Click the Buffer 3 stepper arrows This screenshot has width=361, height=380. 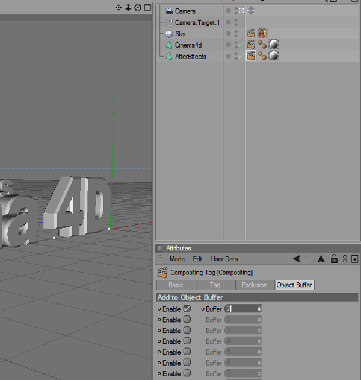point(259,331)
